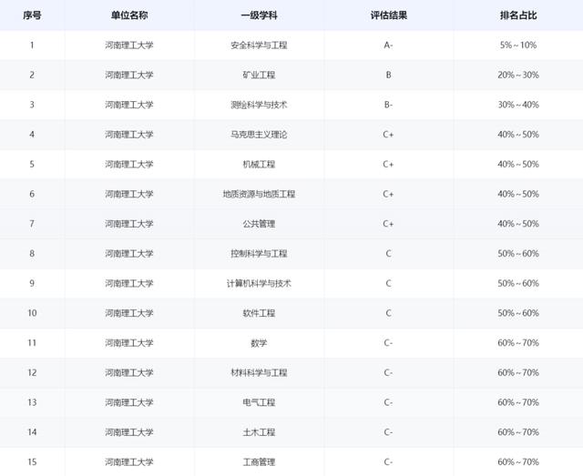Click the C- result for 数学
This screenshot has height=476, width=583.
click(388, 342)
